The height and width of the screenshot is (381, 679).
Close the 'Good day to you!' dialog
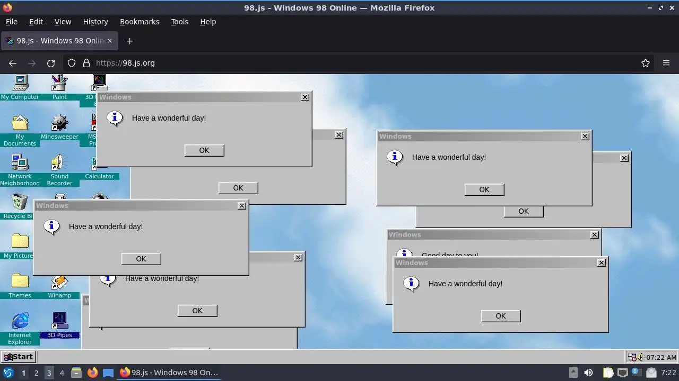[x=595, y=235]
